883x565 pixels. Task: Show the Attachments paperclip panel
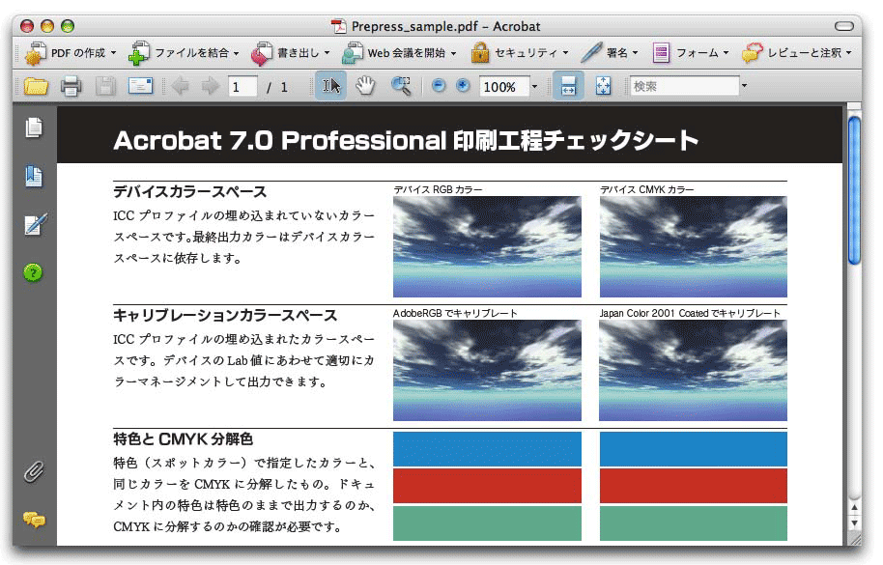tap(34, 471)
